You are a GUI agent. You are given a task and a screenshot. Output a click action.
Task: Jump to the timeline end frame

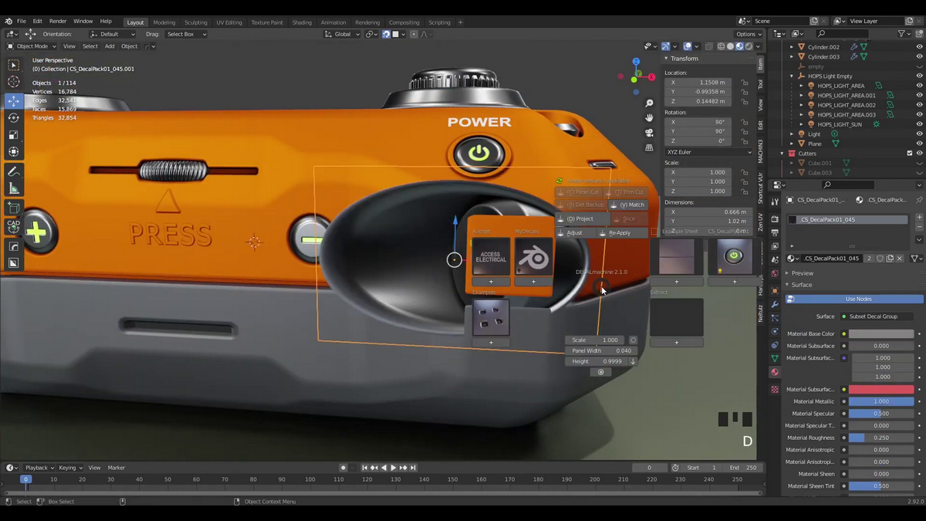pos(413,468)
